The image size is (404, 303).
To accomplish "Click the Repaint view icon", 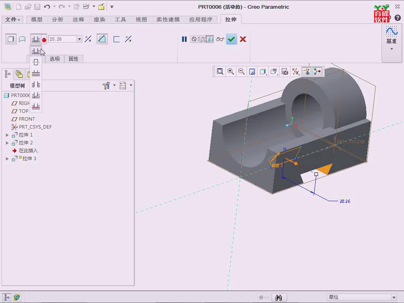I will (252, 71).
